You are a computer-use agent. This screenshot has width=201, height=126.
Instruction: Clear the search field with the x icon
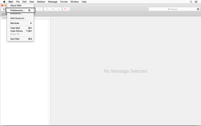click(x=198, y=9)
